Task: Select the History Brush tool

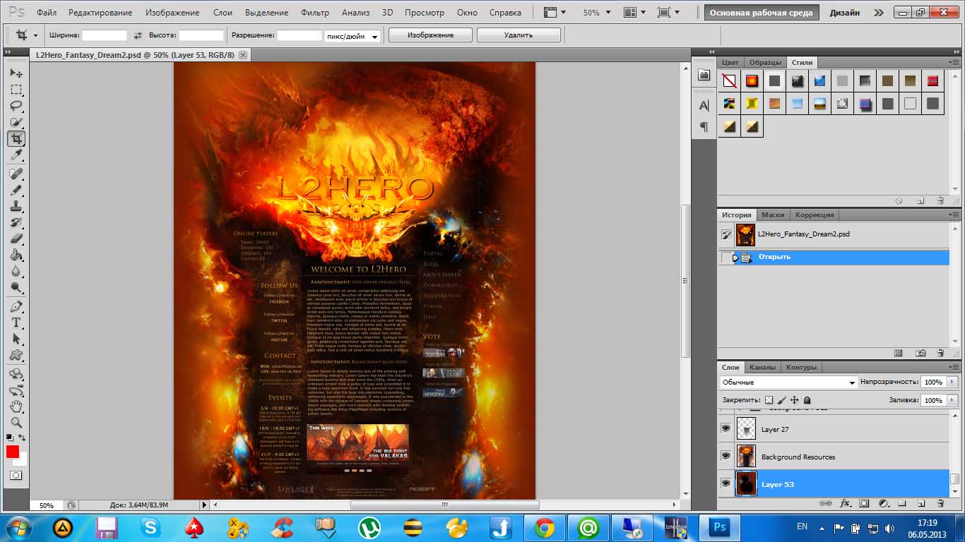Action: point(16,223)
